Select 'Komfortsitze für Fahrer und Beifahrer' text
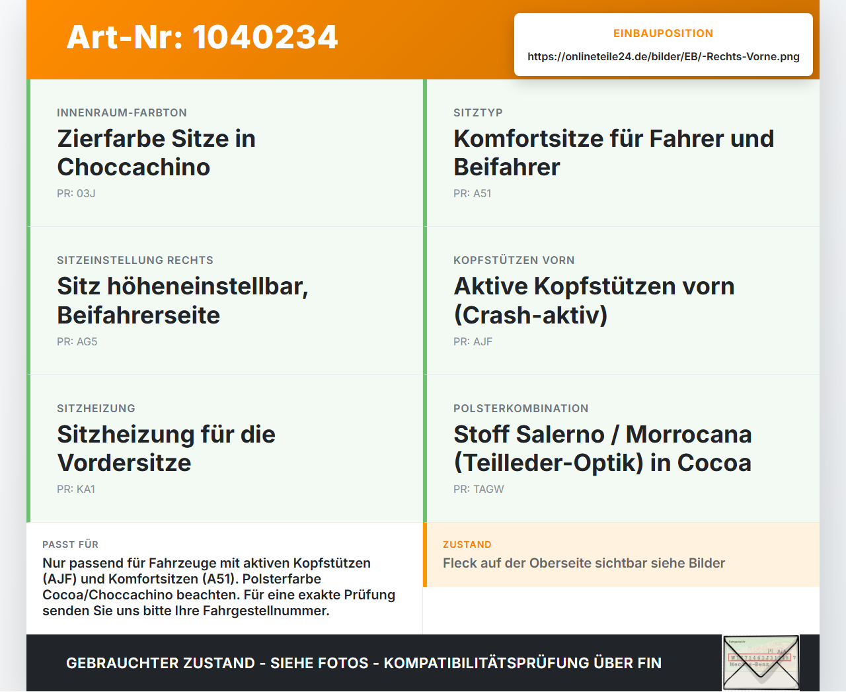Image resolution: width=846 pixels, height=692 pixels. pos(613,153)
